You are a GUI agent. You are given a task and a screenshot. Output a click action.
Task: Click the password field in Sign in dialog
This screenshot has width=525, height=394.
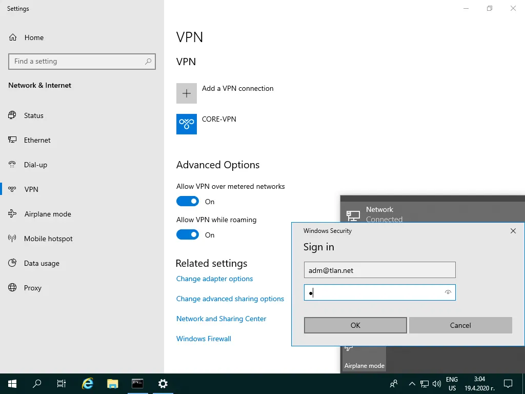pos(380,292)
